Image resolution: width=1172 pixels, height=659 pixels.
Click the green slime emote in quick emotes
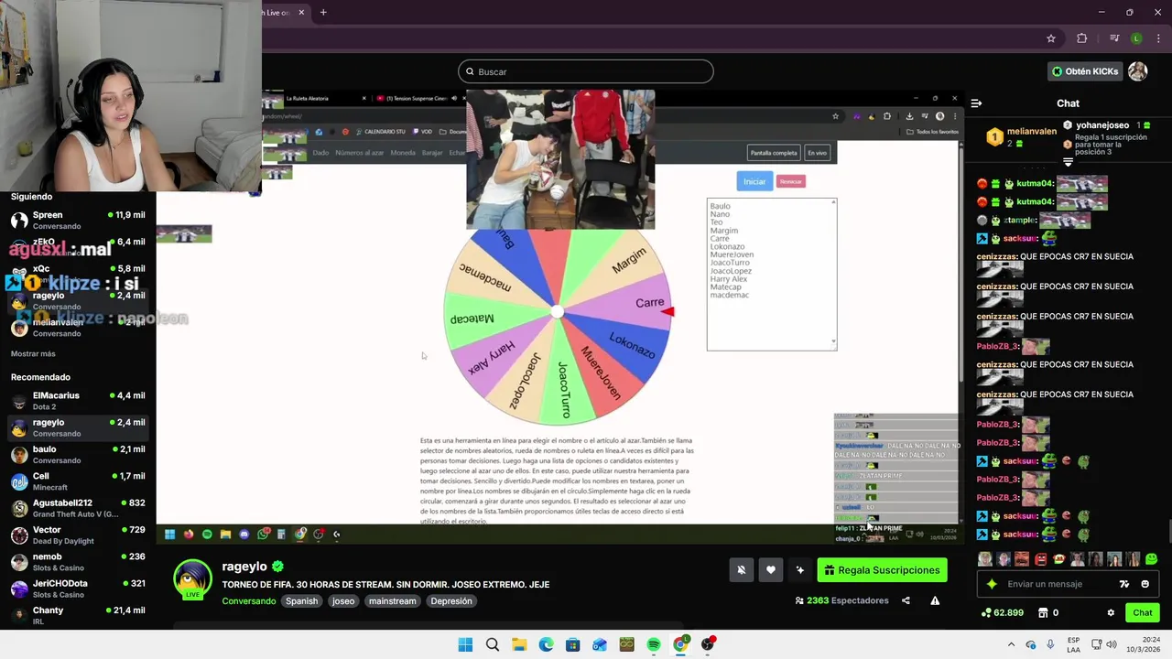point(1151,558)
